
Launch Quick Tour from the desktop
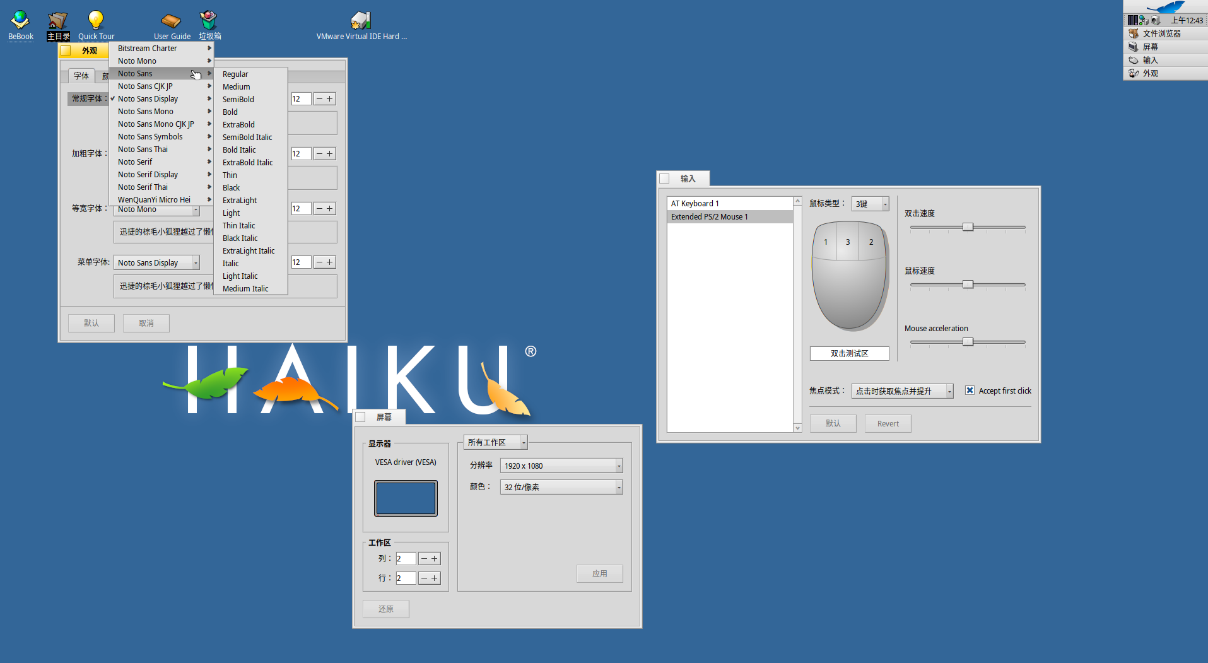pyautogui.click(x=95, y=21)
